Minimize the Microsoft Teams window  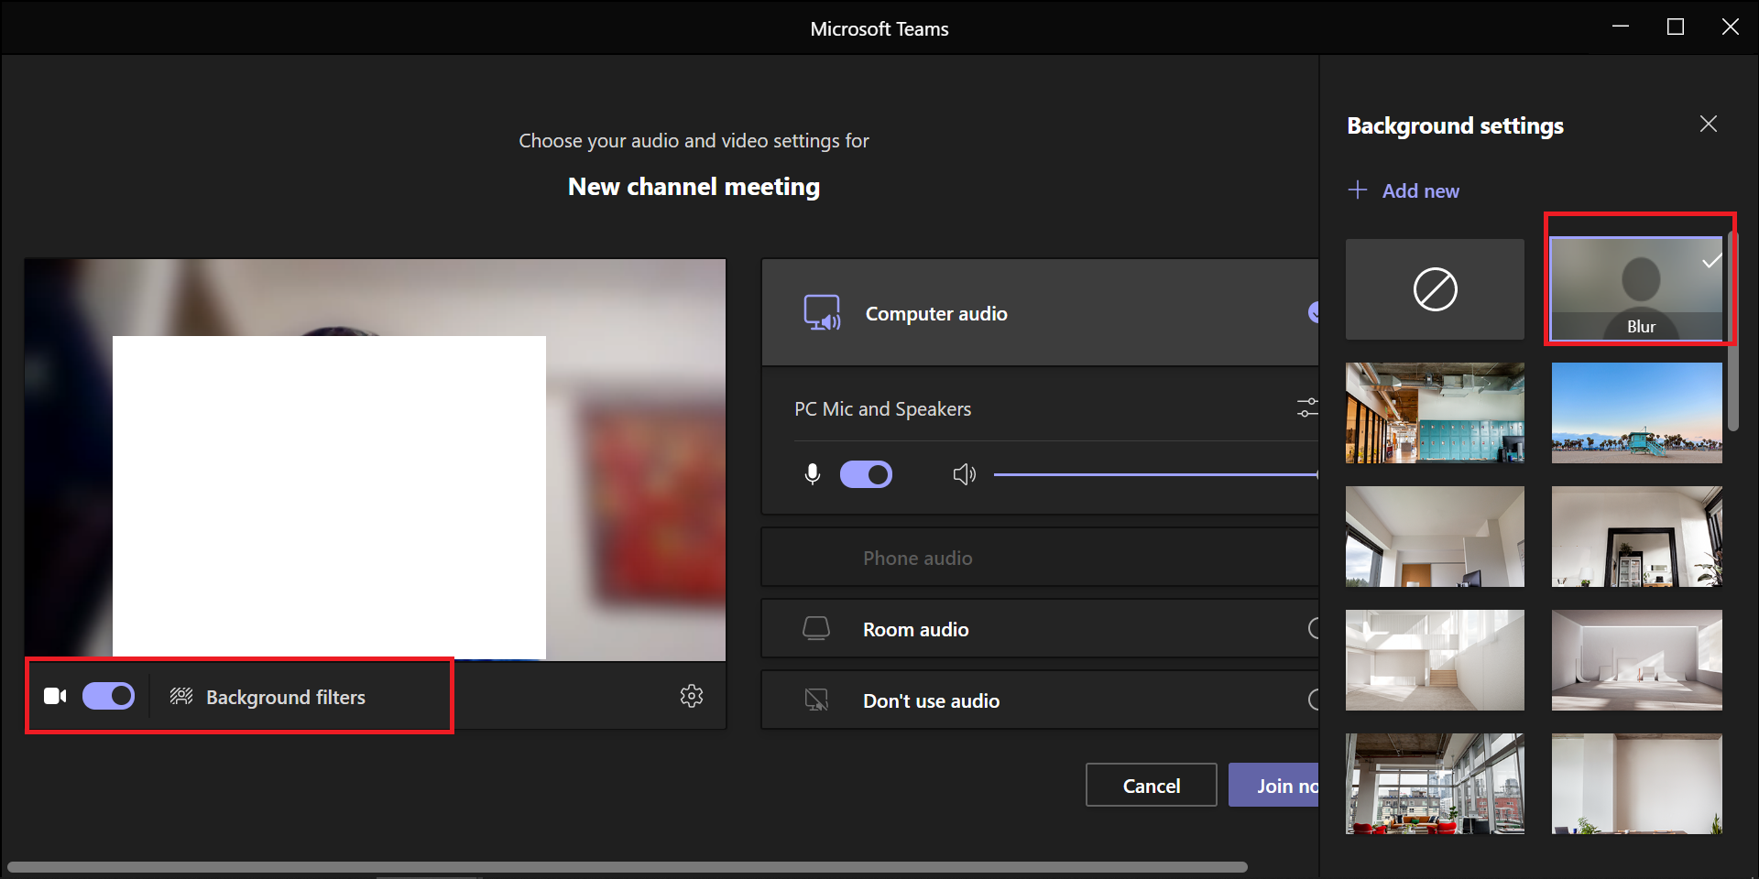(x=1621, y=27)
